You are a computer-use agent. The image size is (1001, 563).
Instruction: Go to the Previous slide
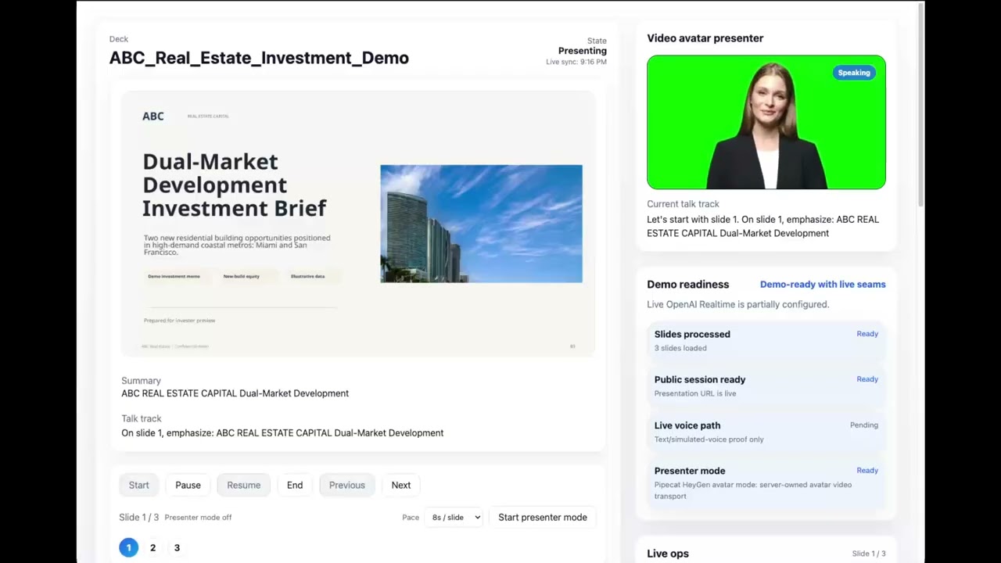click(347, 485)
